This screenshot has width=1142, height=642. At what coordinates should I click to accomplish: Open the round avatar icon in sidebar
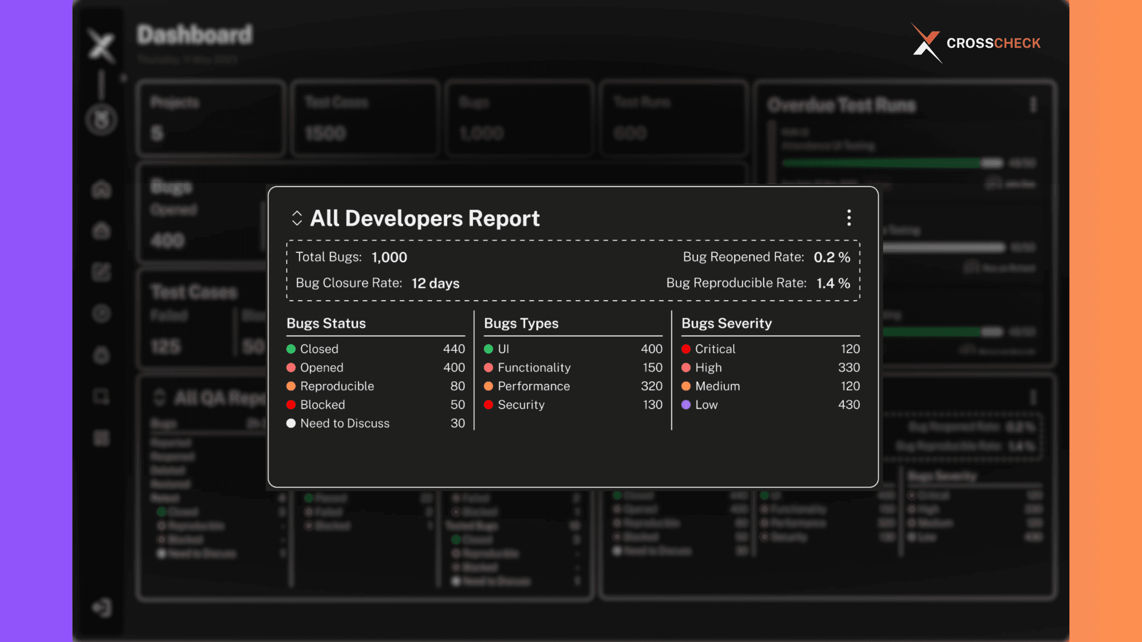(102, 119)
